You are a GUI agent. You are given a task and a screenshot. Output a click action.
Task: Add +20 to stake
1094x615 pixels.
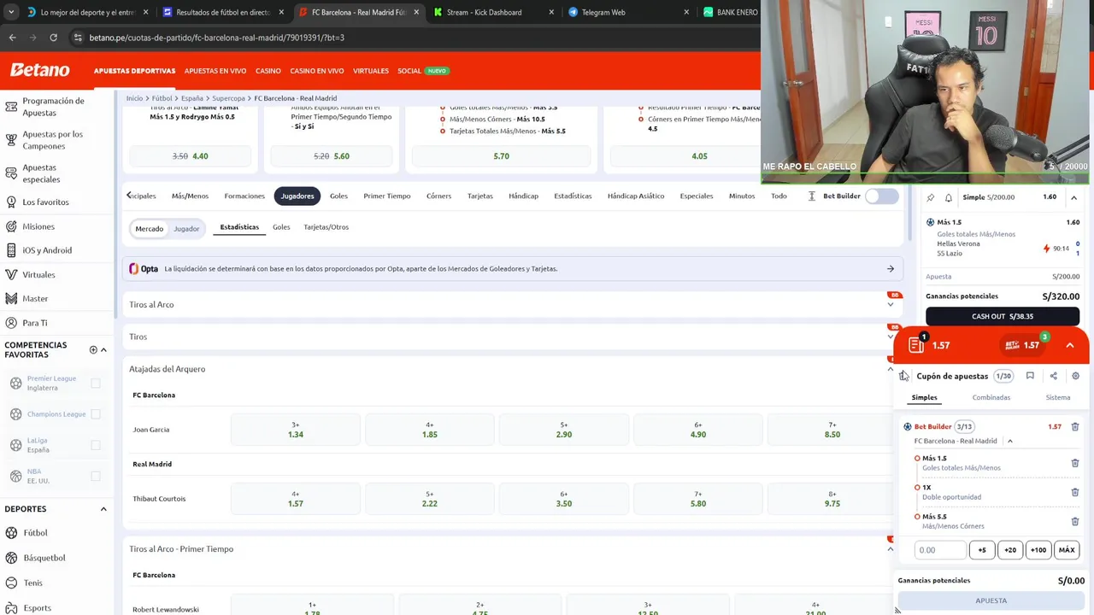click(x=1009, y=550)
